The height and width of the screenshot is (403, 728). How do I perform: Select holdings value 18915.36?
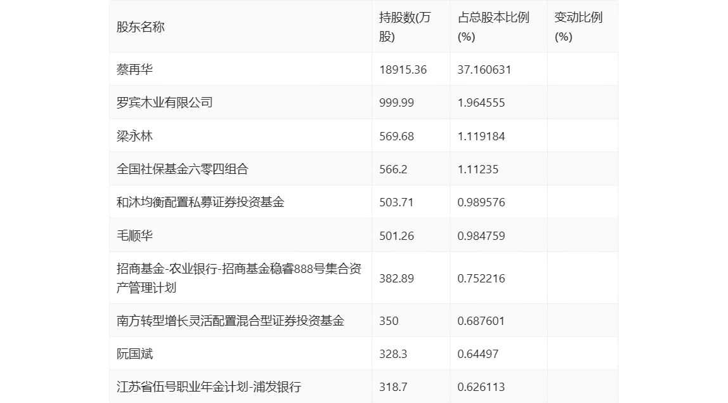(x=403, y=70)
